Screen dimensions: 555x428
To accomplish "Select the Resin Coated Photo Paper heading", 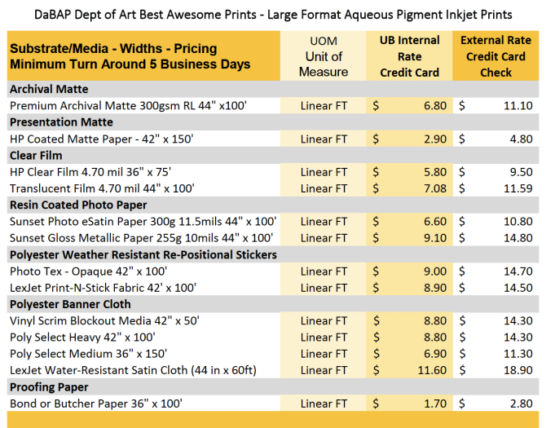I will (77, 205).
